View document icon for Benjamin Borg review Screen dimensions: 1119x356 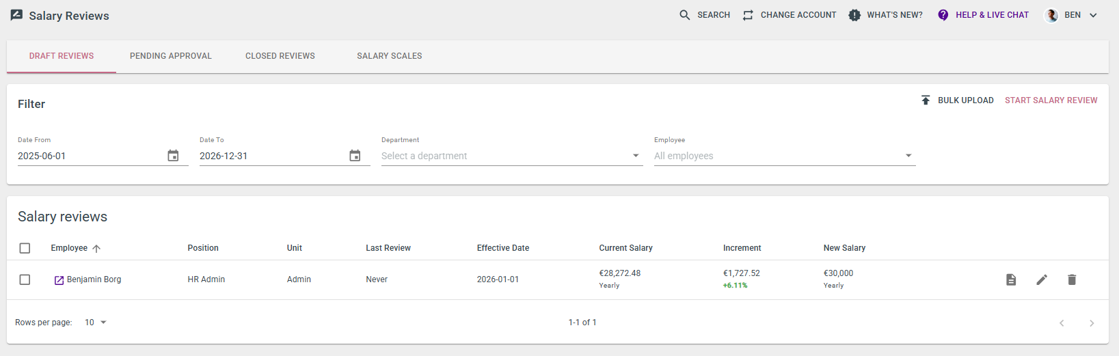1011,279
